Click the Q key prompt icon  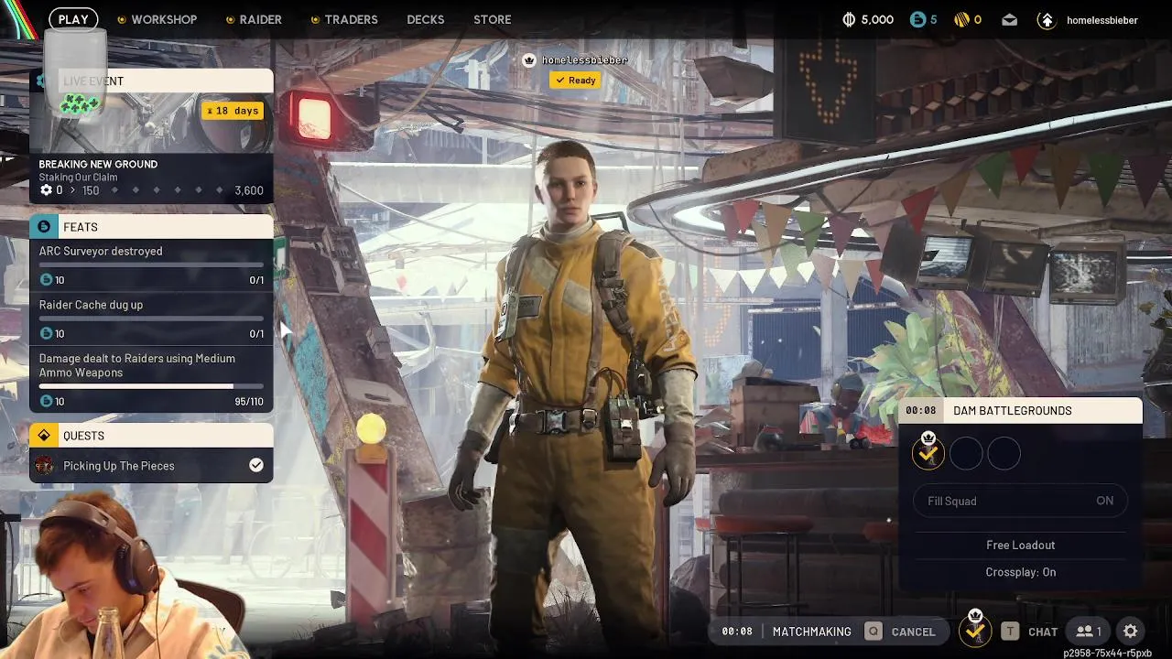874,632
